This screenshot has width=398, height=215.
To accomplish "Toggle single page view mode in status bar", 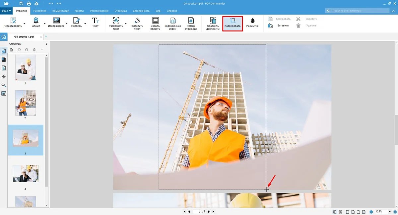I will click(x=335, y=212).
